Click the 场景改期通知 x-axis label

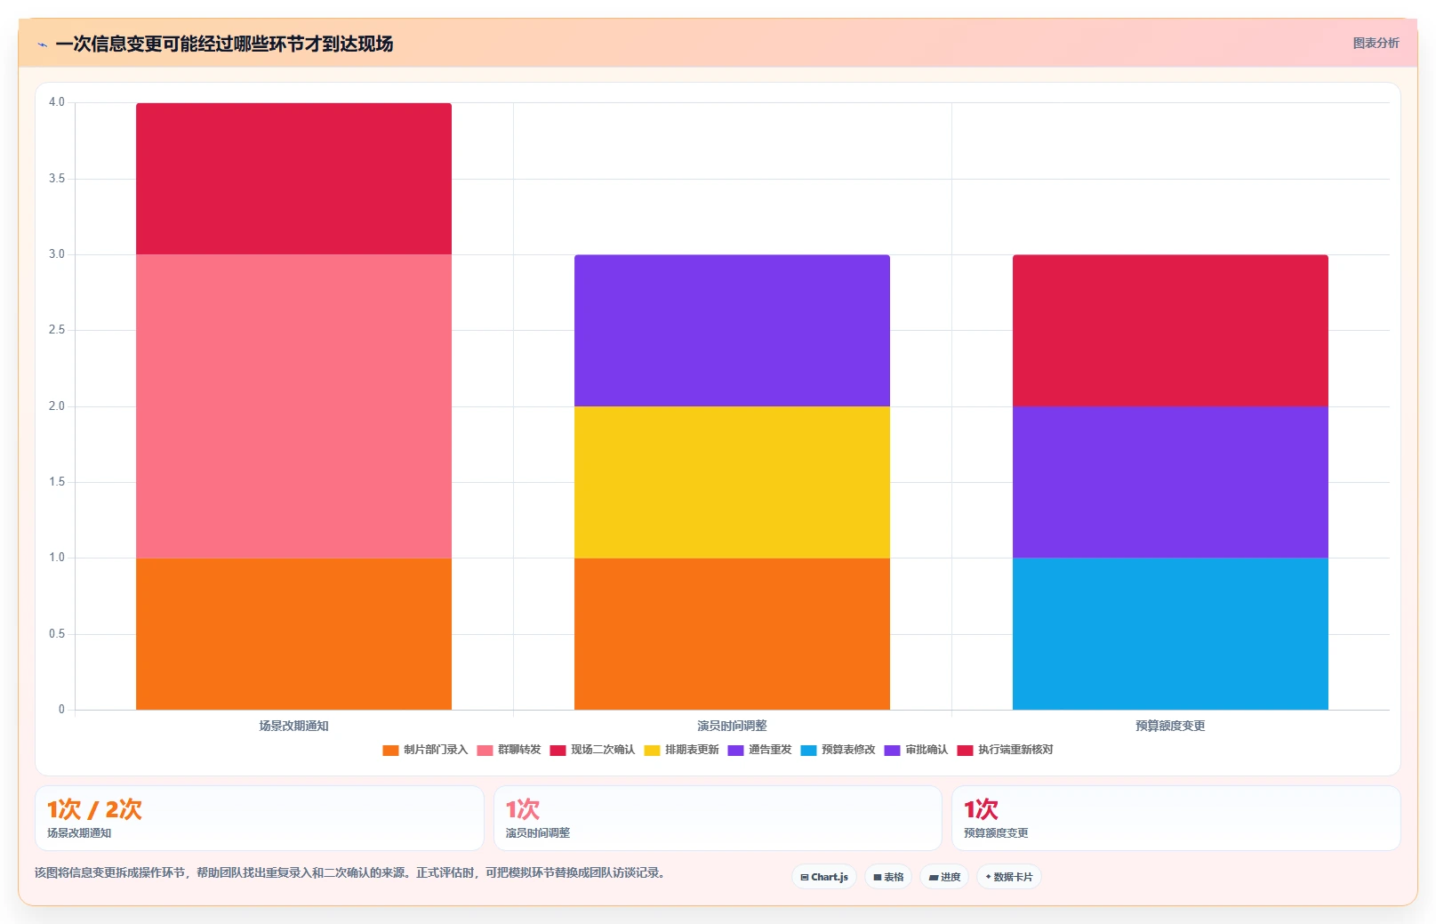(x=293, y=726)
